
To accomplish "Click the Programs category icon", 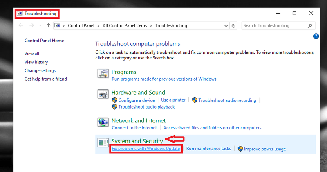I will pyautogui.click(x=103, y=74).
